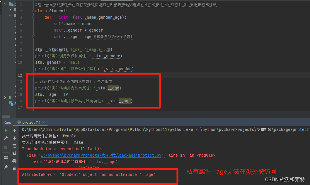Click on 'self.name = name' code line
This screenshot has height=185, width=310.
pos(73,24)
